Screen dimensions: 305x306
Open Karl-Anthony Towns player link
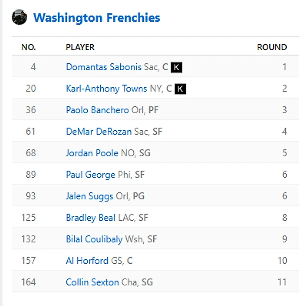(x=107, y=89)
